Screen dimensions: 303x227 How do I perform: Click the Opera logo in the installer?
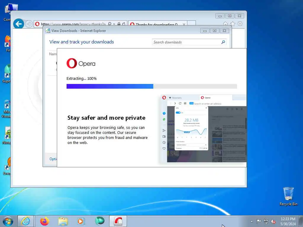point(81,63)
